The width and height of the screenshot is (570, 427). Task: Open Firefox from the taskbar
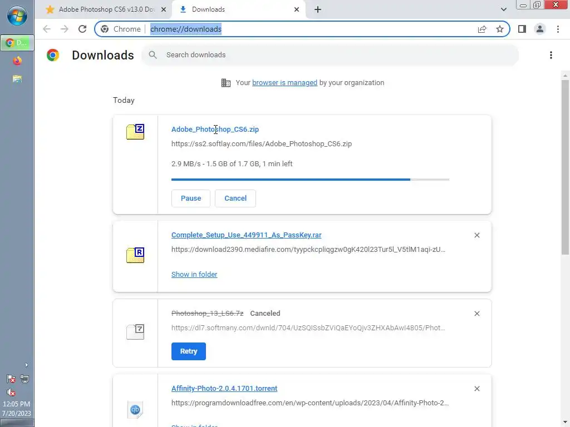[17, 61]
